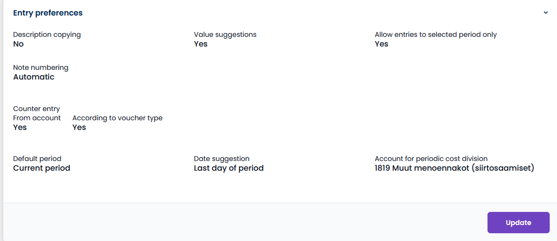Select the Entry preferences heading
The width and height of the screenshot is (557, 241).
coord(48,13)
